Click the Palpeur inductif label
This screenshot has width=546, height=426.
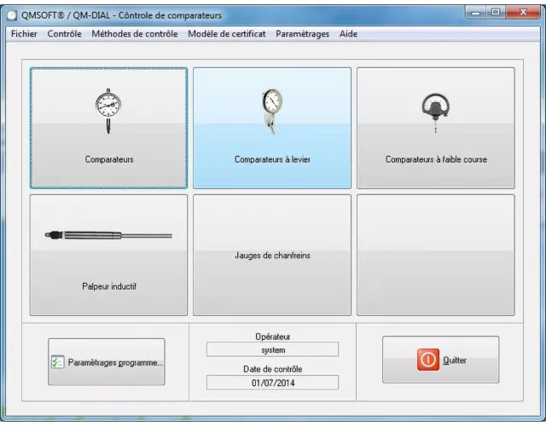coord(109,286)
